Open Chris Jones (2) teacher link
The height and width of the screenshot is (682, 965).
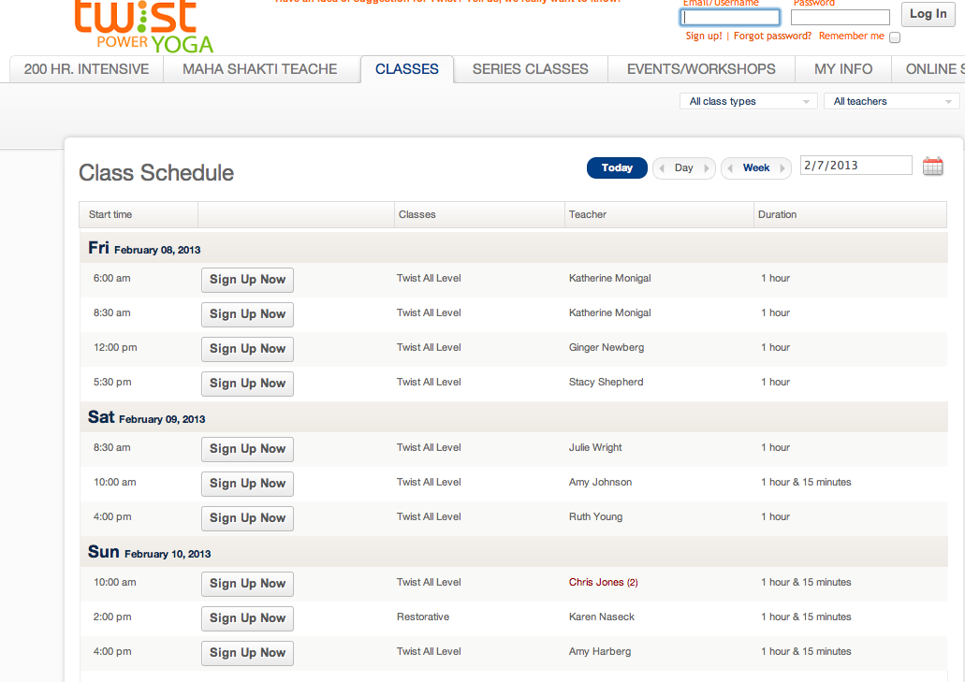603,583
